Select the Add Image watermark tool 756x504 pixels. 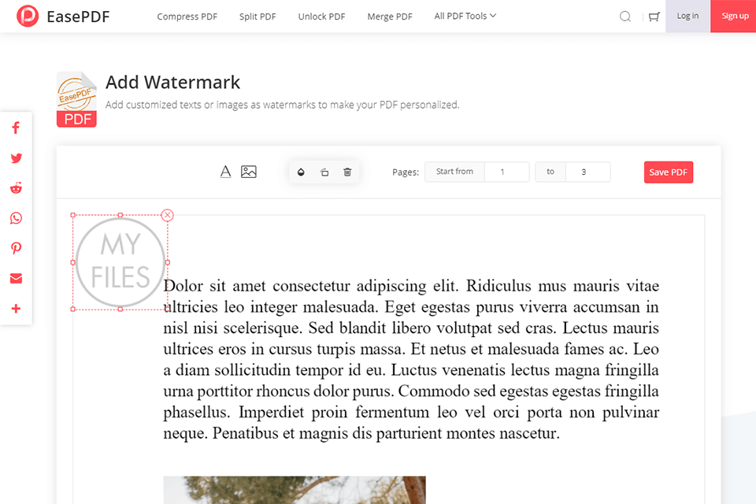tap(249, 172)
